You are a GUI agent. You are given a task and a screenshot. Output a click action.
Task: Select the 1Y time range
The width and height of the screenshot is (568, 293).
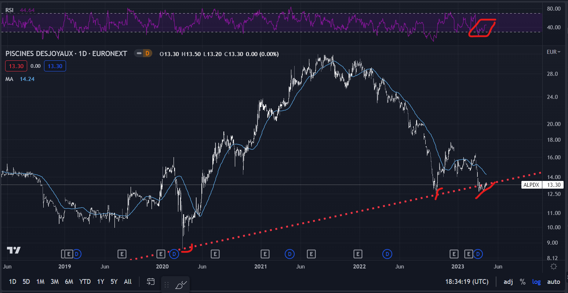pos(101,282)
